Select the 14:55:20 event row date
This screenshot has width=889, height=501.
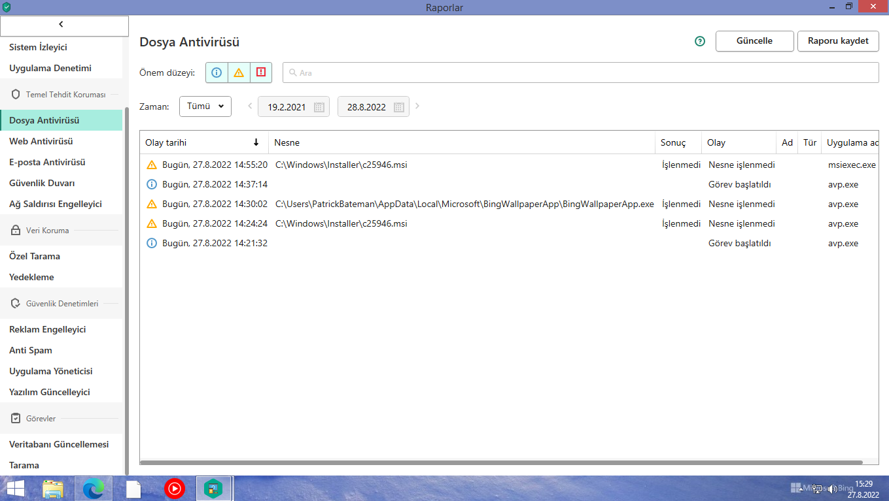point(215,165)
